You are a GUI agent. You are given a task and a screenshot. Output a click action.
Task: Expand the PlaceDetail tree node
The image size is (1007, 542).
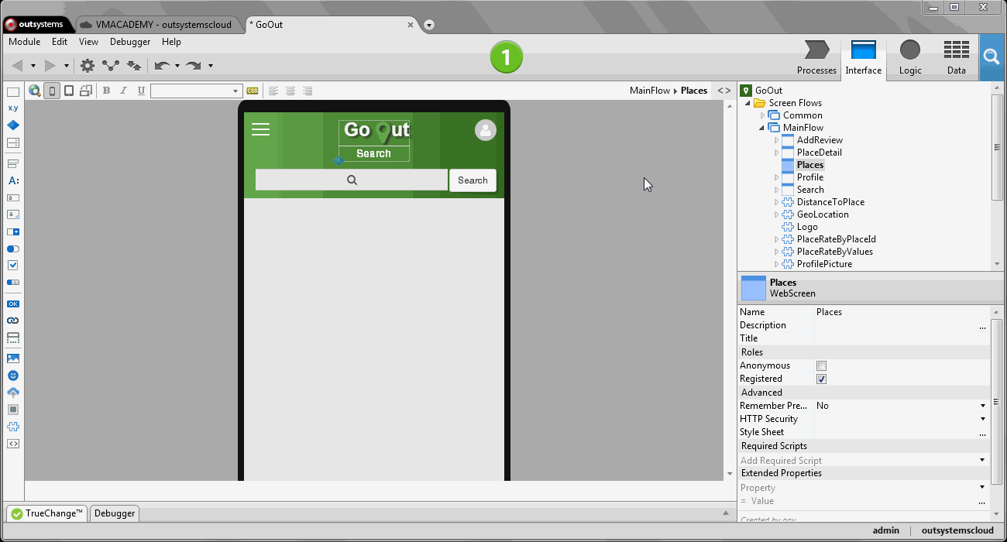777,153
